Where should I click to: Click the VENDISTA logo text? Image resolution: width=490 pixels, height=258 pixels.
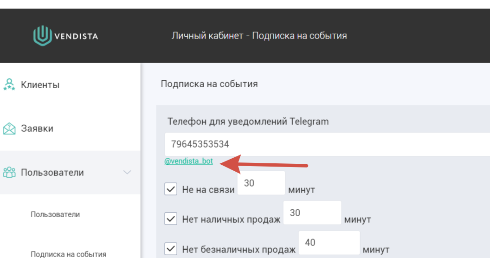tap(76, 36)
